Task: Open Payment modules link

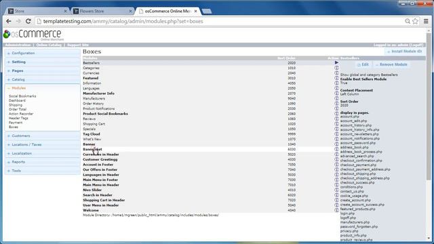Action: (16, 123)
